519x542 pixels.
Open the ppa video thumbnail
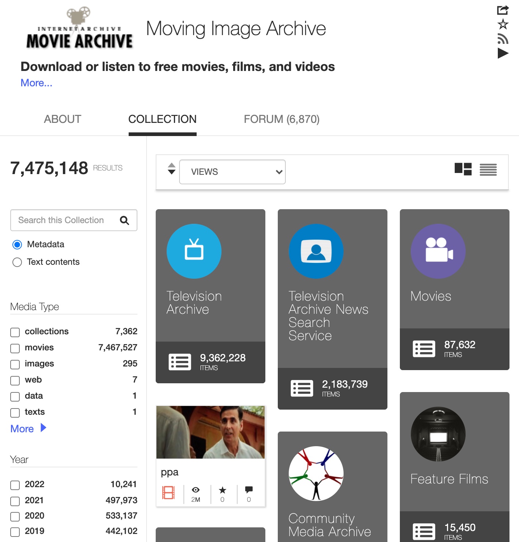click(211, 432)
